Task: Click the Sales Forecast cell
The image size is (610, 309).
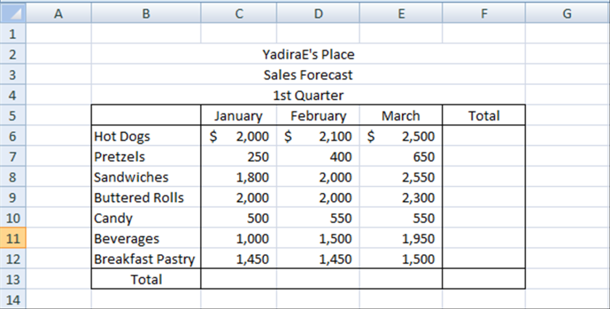Action: 307,75
